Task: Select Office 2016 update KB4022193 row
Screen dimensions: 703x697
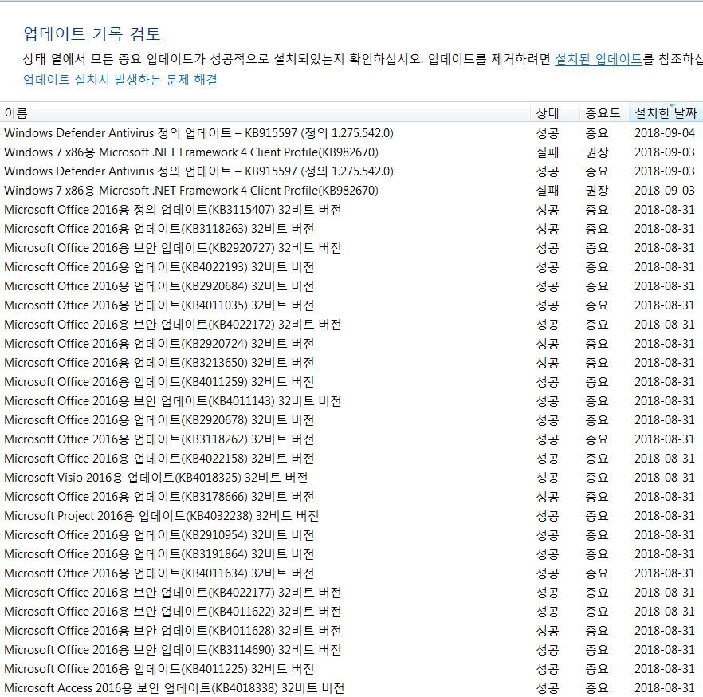Action: tap(351, 267)
